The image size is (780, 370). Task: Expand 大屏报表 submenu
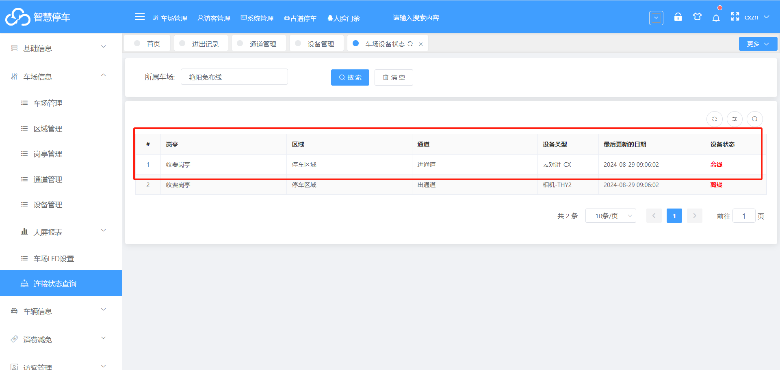pyautogui.click(x=61, y=232)
